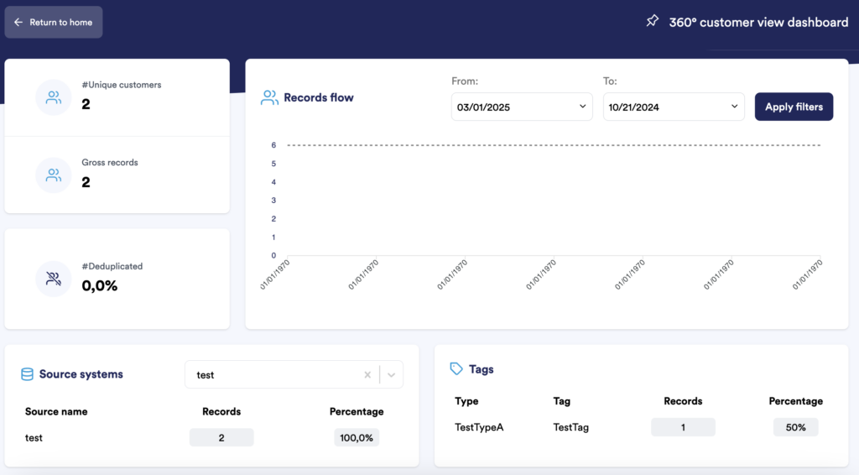Clear the 'test' source system selection
The width and height of the screenshot is (859, 475).
(367, 375)
